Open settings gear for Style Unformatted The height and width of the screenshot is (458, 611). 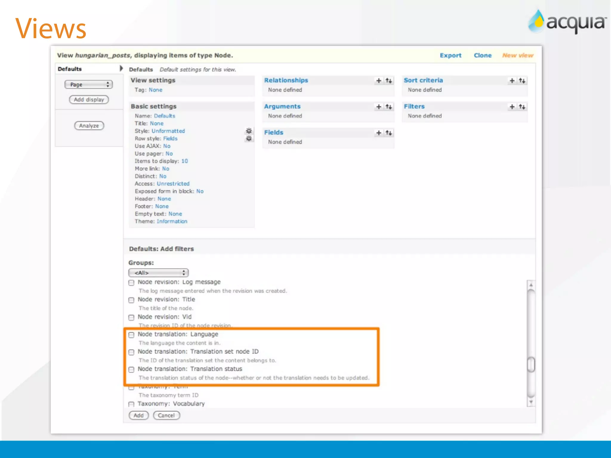(249, 131)
